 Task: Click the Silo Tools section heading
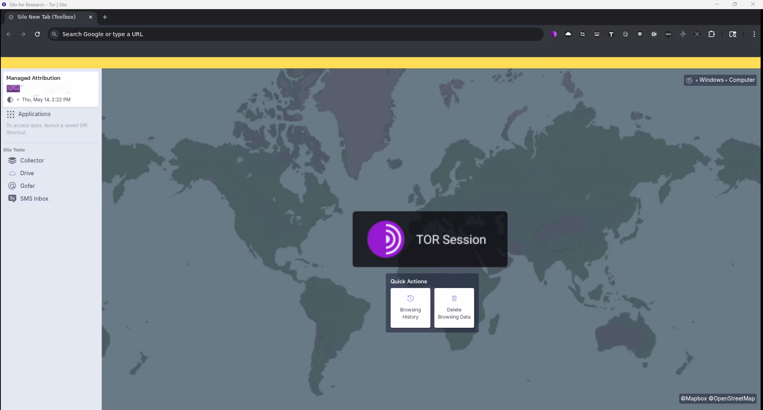click(x=14, y=150)
